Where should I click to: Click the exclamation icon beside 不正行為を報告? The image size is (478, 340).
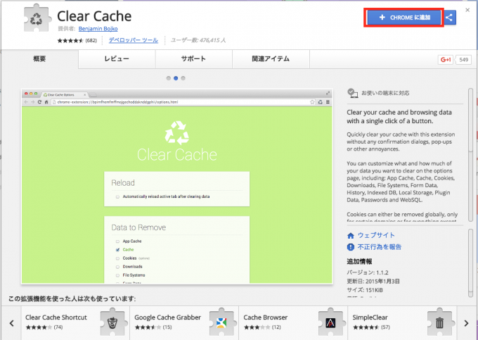coord(351,247)
